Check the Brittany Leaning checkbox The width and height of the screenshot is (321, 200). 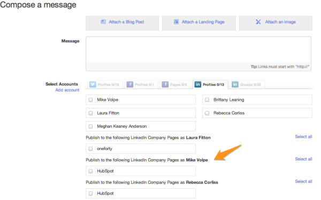pyautogui.click(x=207, y=100)
